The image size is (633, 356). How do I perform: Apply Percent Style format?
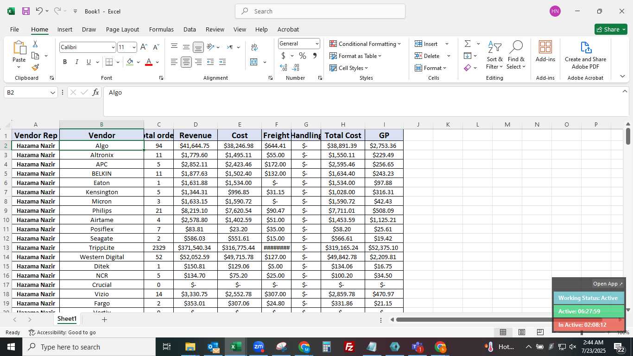[303, 56]
